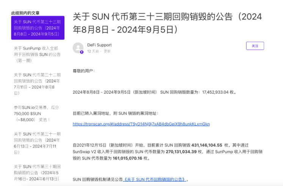This screenshot has width=283, height=186.
Task: Click the 关注 follow button
Action: click(x=255, y=46)
